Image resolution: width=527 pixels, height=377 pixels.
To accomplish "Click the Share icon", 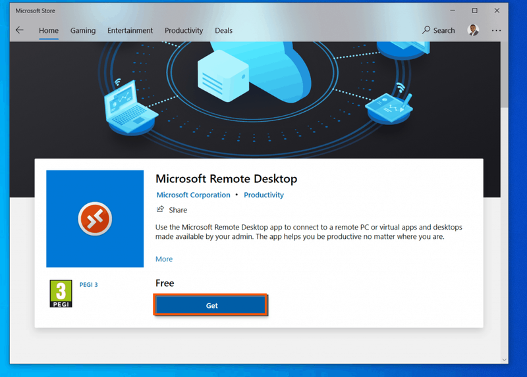I will click(x=160, y=209).
